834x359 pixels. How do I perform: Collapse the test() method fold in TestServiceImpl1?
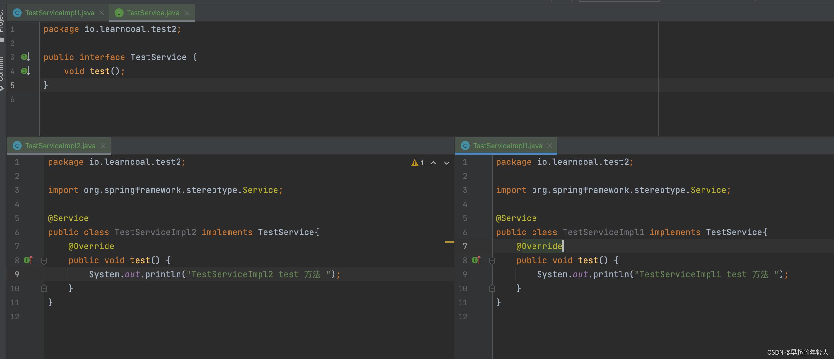click(x=492, y=260)
